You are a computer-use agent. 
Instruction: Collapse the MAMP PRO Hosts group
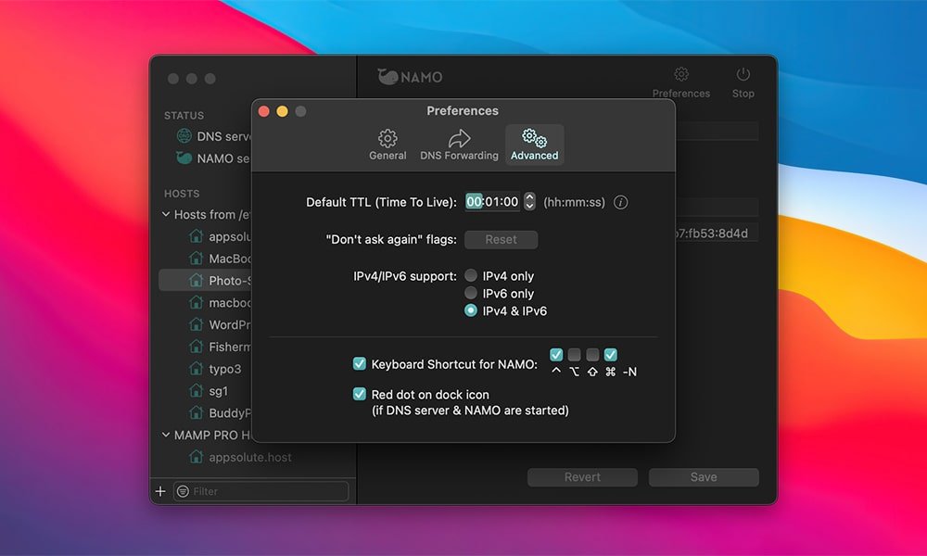point(165,435)
